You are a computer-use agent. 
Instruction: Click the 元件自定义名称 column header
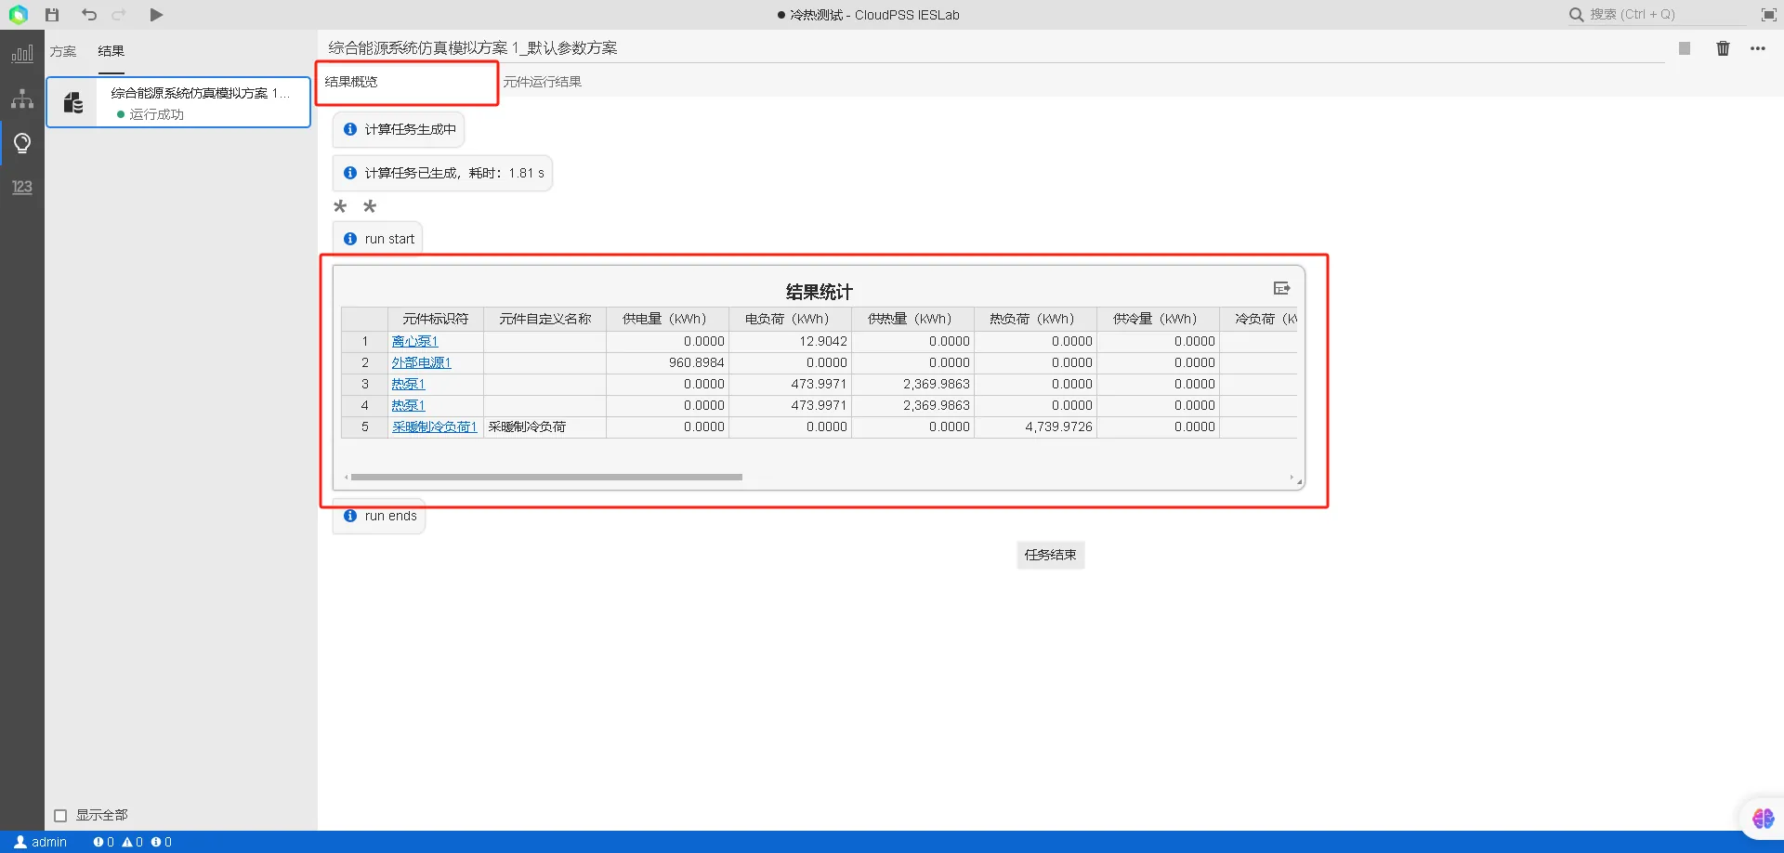tap(545, 319)
